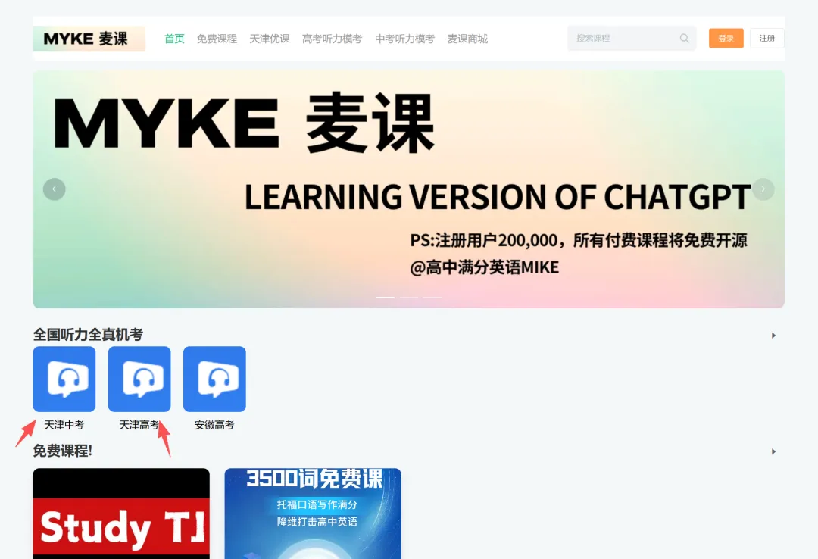The height and width of the screenshot is (559, 818).
Task: Click the 全国听力全真机考 heading
Action: click(x=88, y=335)
